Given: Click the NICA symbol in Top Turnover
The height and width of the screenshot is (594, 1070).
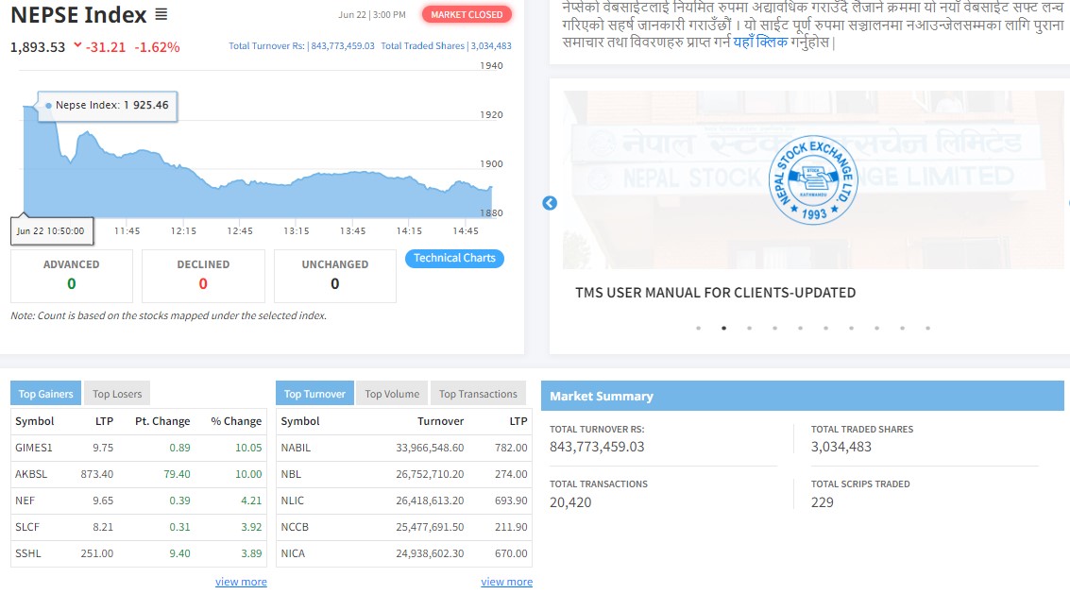Looking at the screenshot, I should (293, 553).
